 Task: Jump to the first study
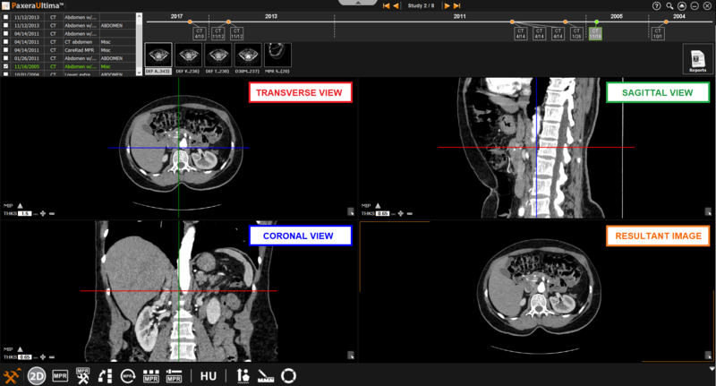pos(386,6)
